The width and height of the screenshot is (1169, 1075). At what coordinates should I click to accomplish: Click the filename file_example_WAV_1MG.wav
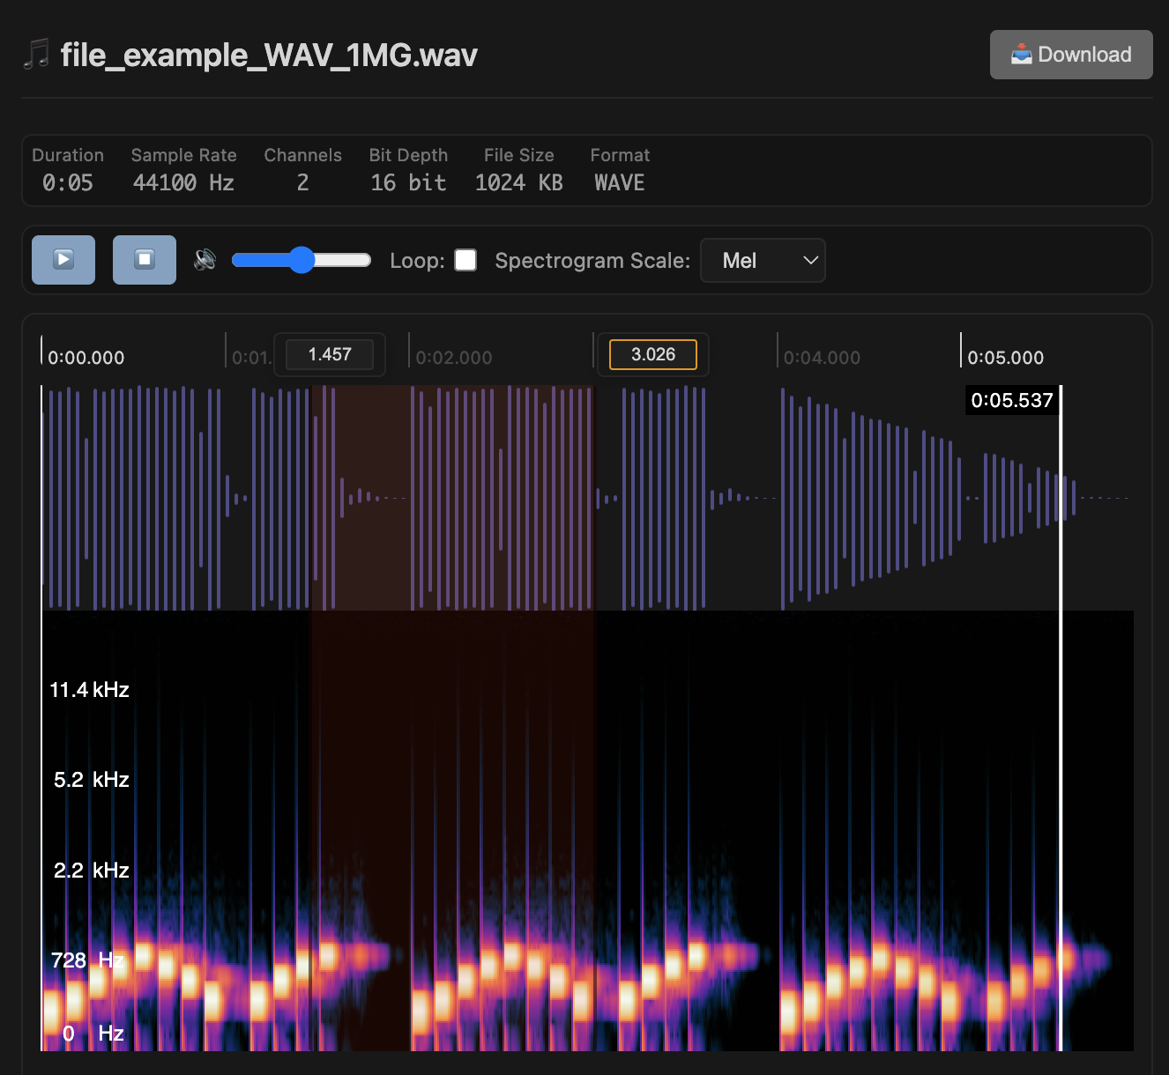[x=268, y=55]
